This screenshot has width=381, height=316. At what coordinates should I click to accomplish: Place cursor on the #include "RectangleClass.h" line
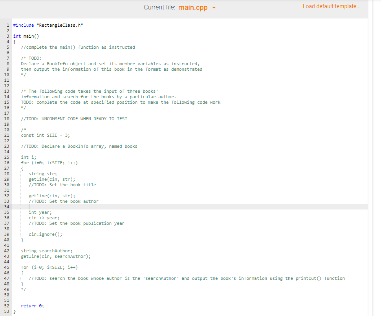[x=48, y=25]
